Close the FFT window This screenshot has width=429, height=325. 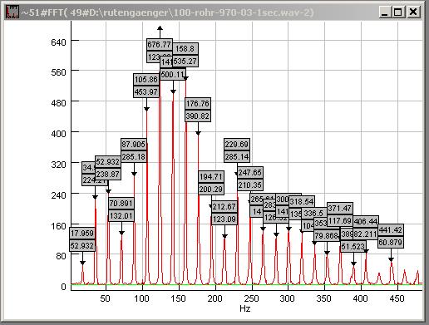point(413,12)
